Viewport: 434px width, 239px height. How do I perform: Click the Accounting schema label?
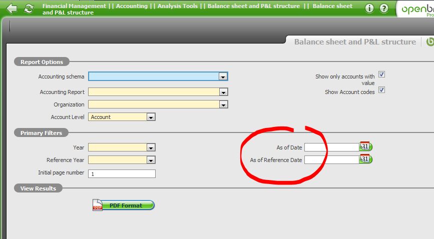[x=61, y=76]
